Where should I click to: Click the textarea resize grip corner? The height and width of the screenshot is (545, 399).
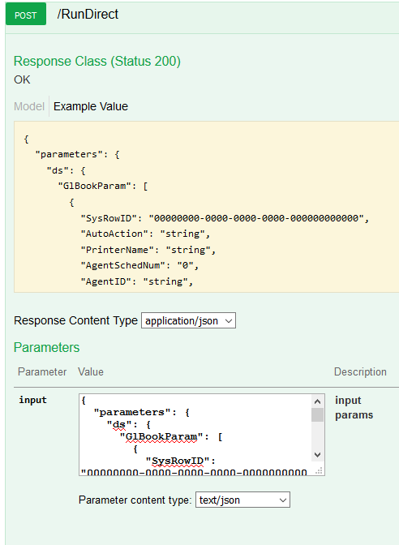coord(319,470)
